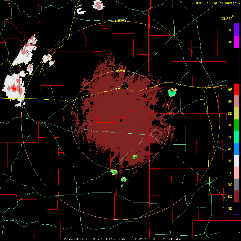Click the DS white legend swatch
This screenshot has height=241, width=241.
click(236, 161)
